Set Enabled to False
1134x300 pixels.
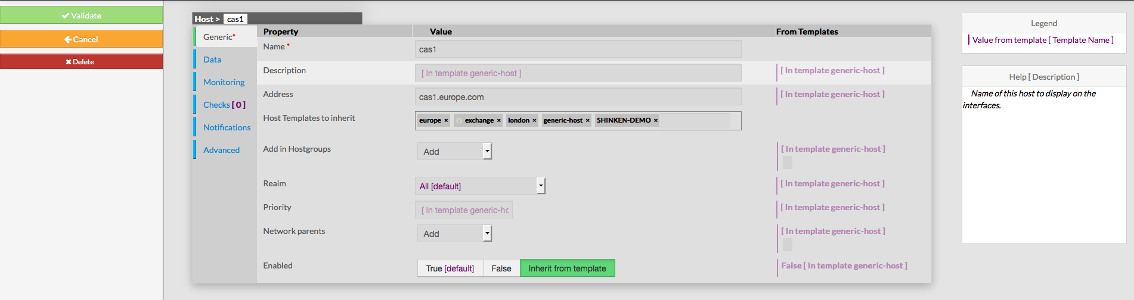pos(501,268)
